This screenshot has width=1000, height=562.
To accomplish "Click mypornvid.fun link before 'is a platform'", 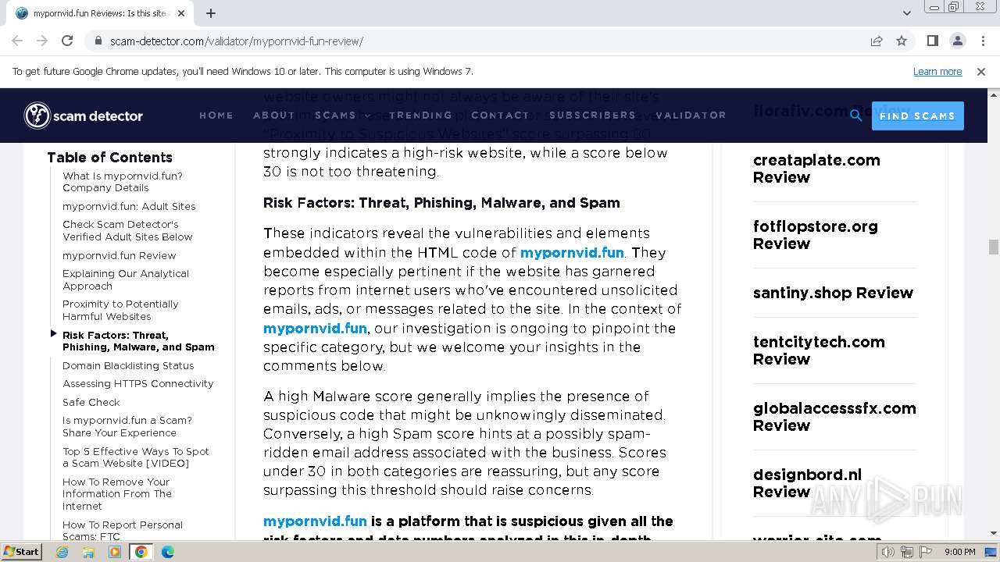I will pos(315,521).
